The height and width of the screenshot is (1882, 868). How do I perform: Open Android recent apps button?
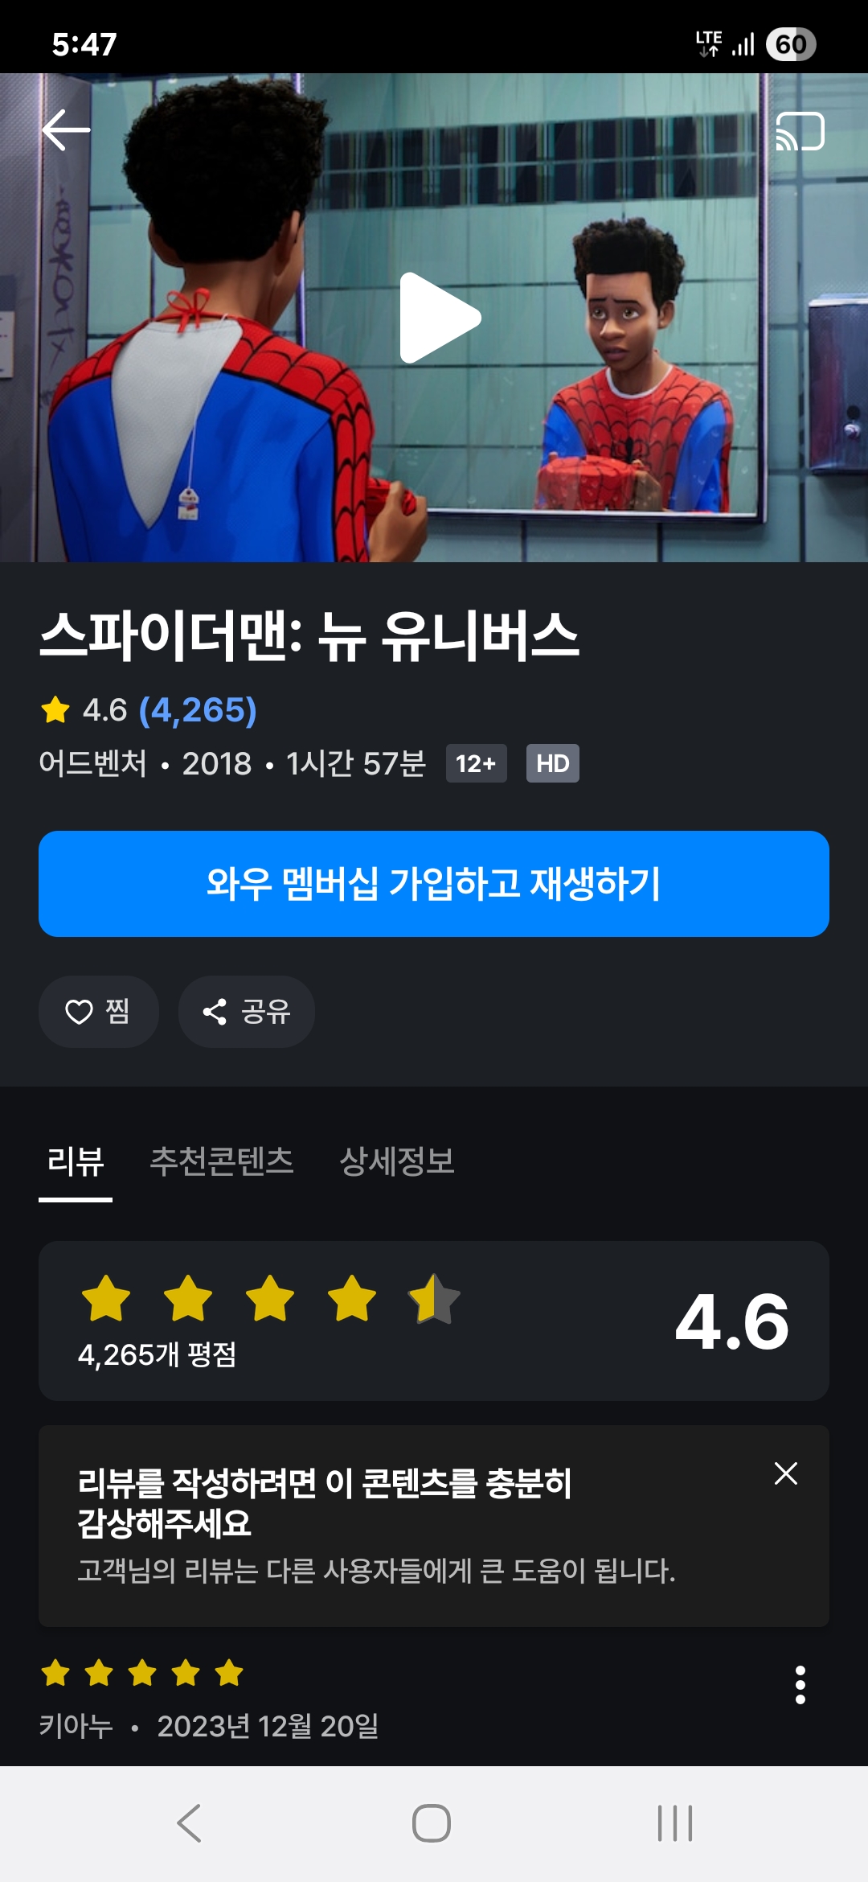click(x=675, y=1823)
